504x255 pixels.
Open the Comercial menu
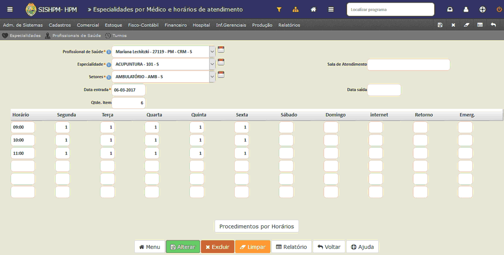coord(88,25)
